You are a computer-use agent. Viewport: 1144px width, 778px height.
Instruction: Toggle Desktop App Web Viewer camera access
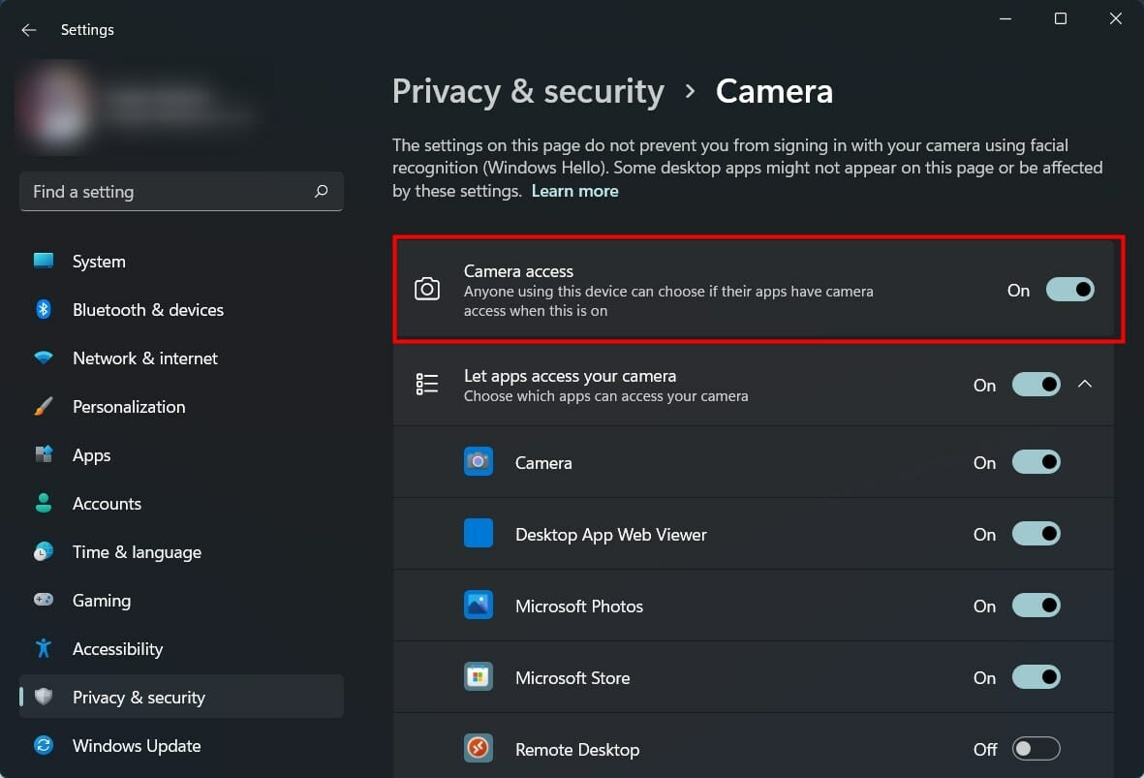coord(1036,533)
